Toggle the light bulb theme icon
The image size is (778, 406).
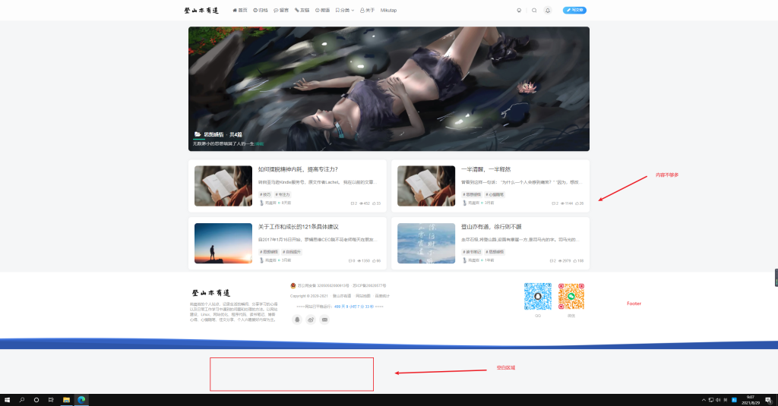pos(519,10)
